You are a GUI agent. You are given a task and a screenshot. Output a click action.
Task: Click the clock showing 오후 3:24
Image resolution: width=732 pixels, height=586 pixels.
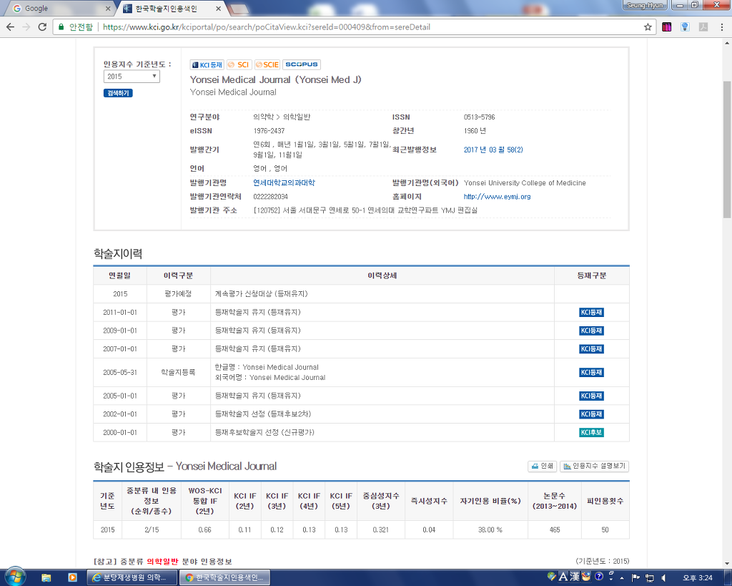point(698,577)
